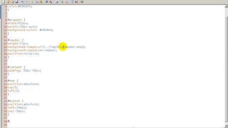
Task: Click line number 26 in the gutter
Action: click(5, 81)
